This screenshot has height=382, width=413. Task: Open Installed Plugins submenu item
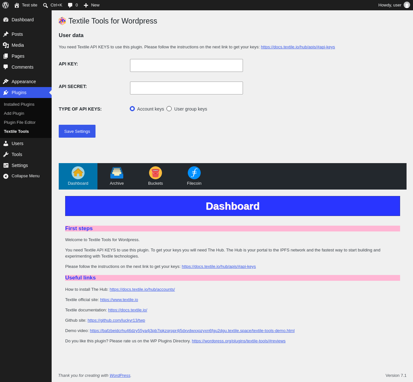click(19, 104)
